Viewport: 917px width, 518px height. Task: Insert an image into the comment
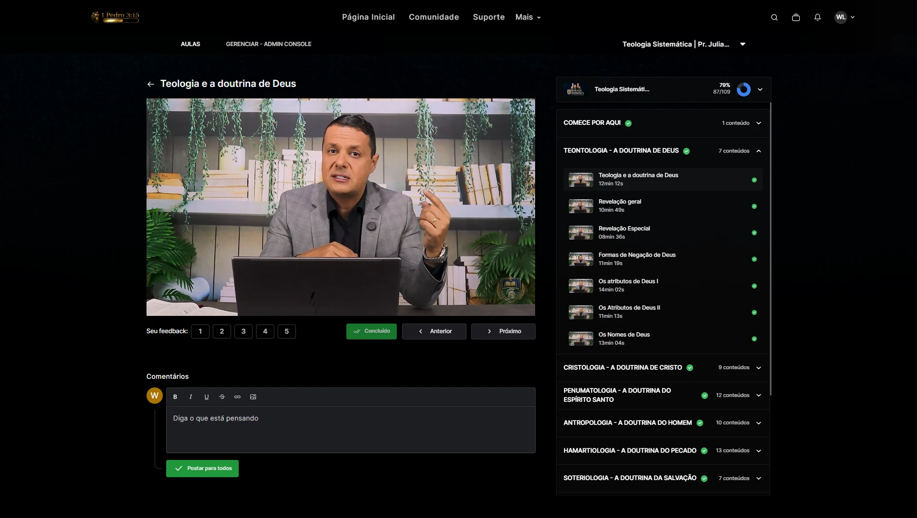(x=253, y=397)
